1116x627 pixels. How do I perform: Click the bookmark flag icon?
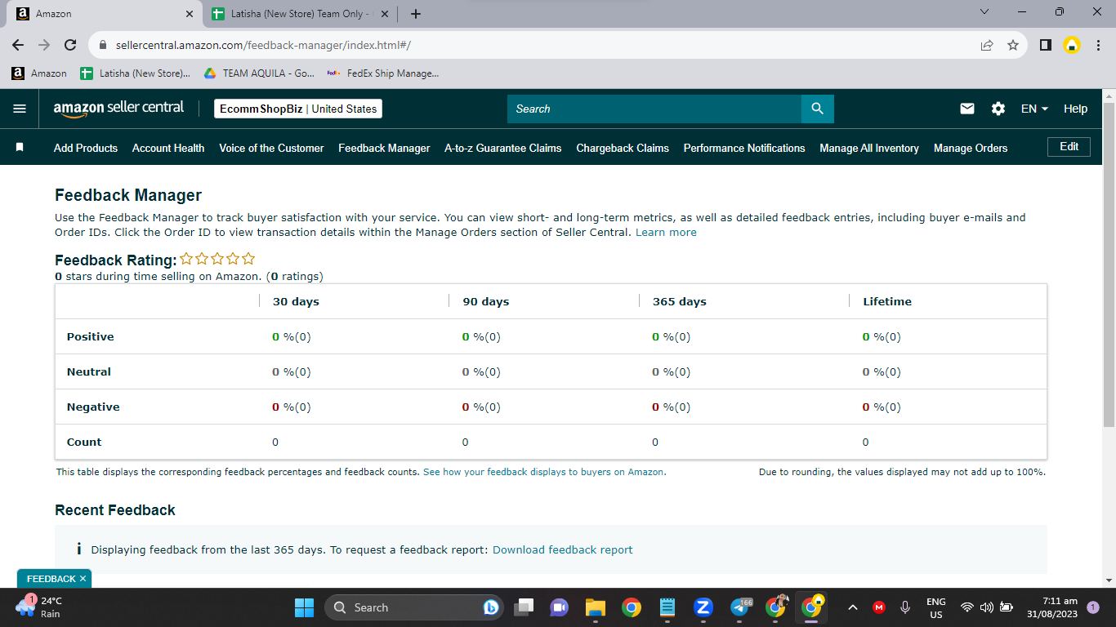20,148
